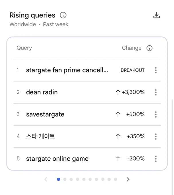Open three-dot menu for savestargate
174x195 pixels.
[156, 114]
